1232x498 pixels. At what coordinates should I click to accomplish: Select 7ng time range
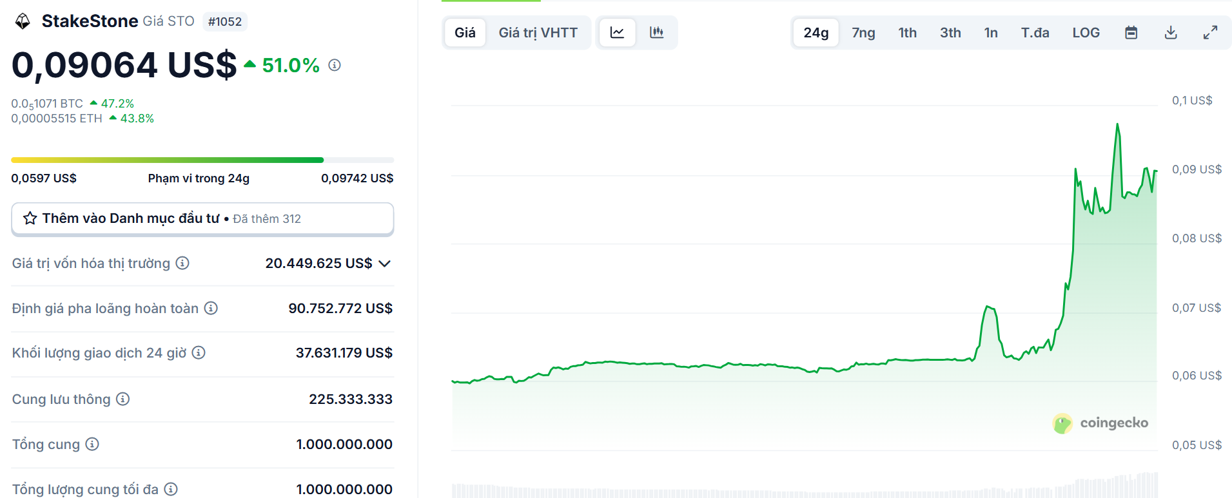[x=863, y=32]
